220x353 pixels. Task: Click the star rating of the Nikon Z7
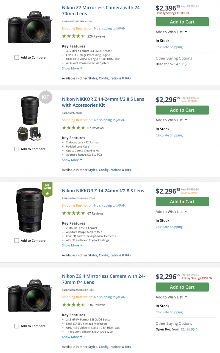pyautogui.click(x=73, y=36)
